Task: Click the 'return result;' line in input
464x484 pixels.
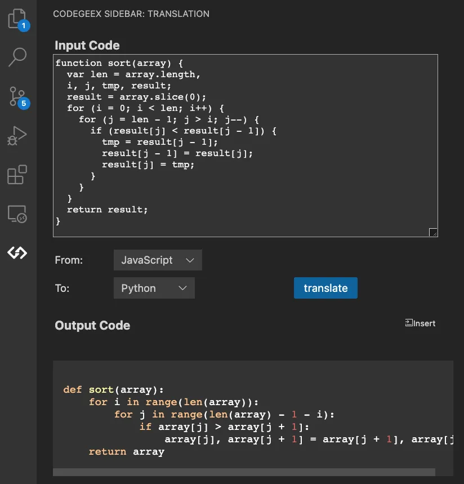Action: coord(108,210)
